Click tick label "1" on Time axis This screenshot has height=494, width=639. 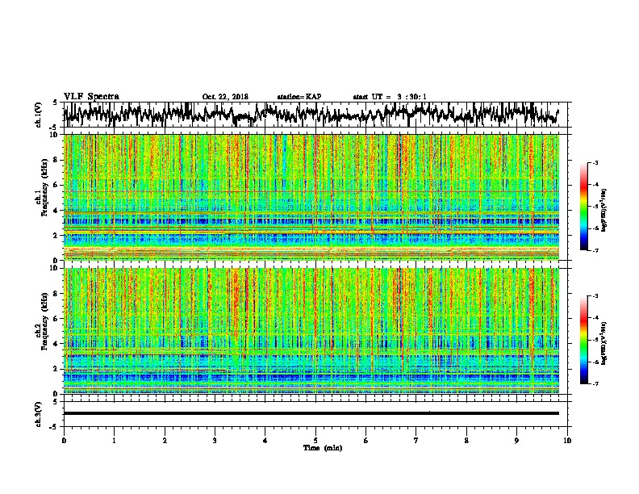pos(114,441)
